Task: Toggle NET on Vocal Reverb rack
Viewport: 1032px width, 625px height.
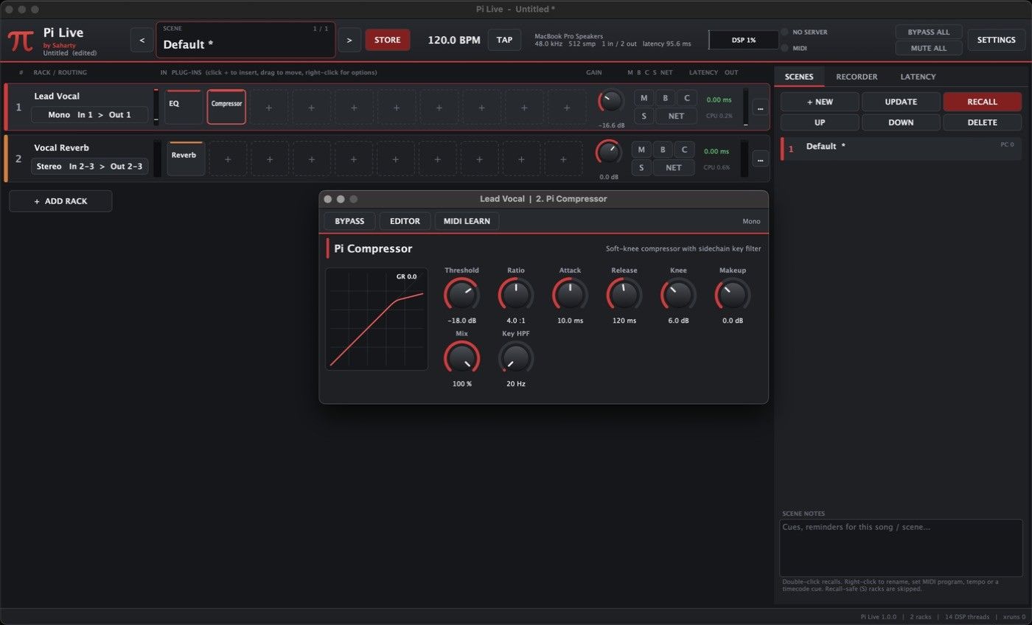Action: (674, 167)
